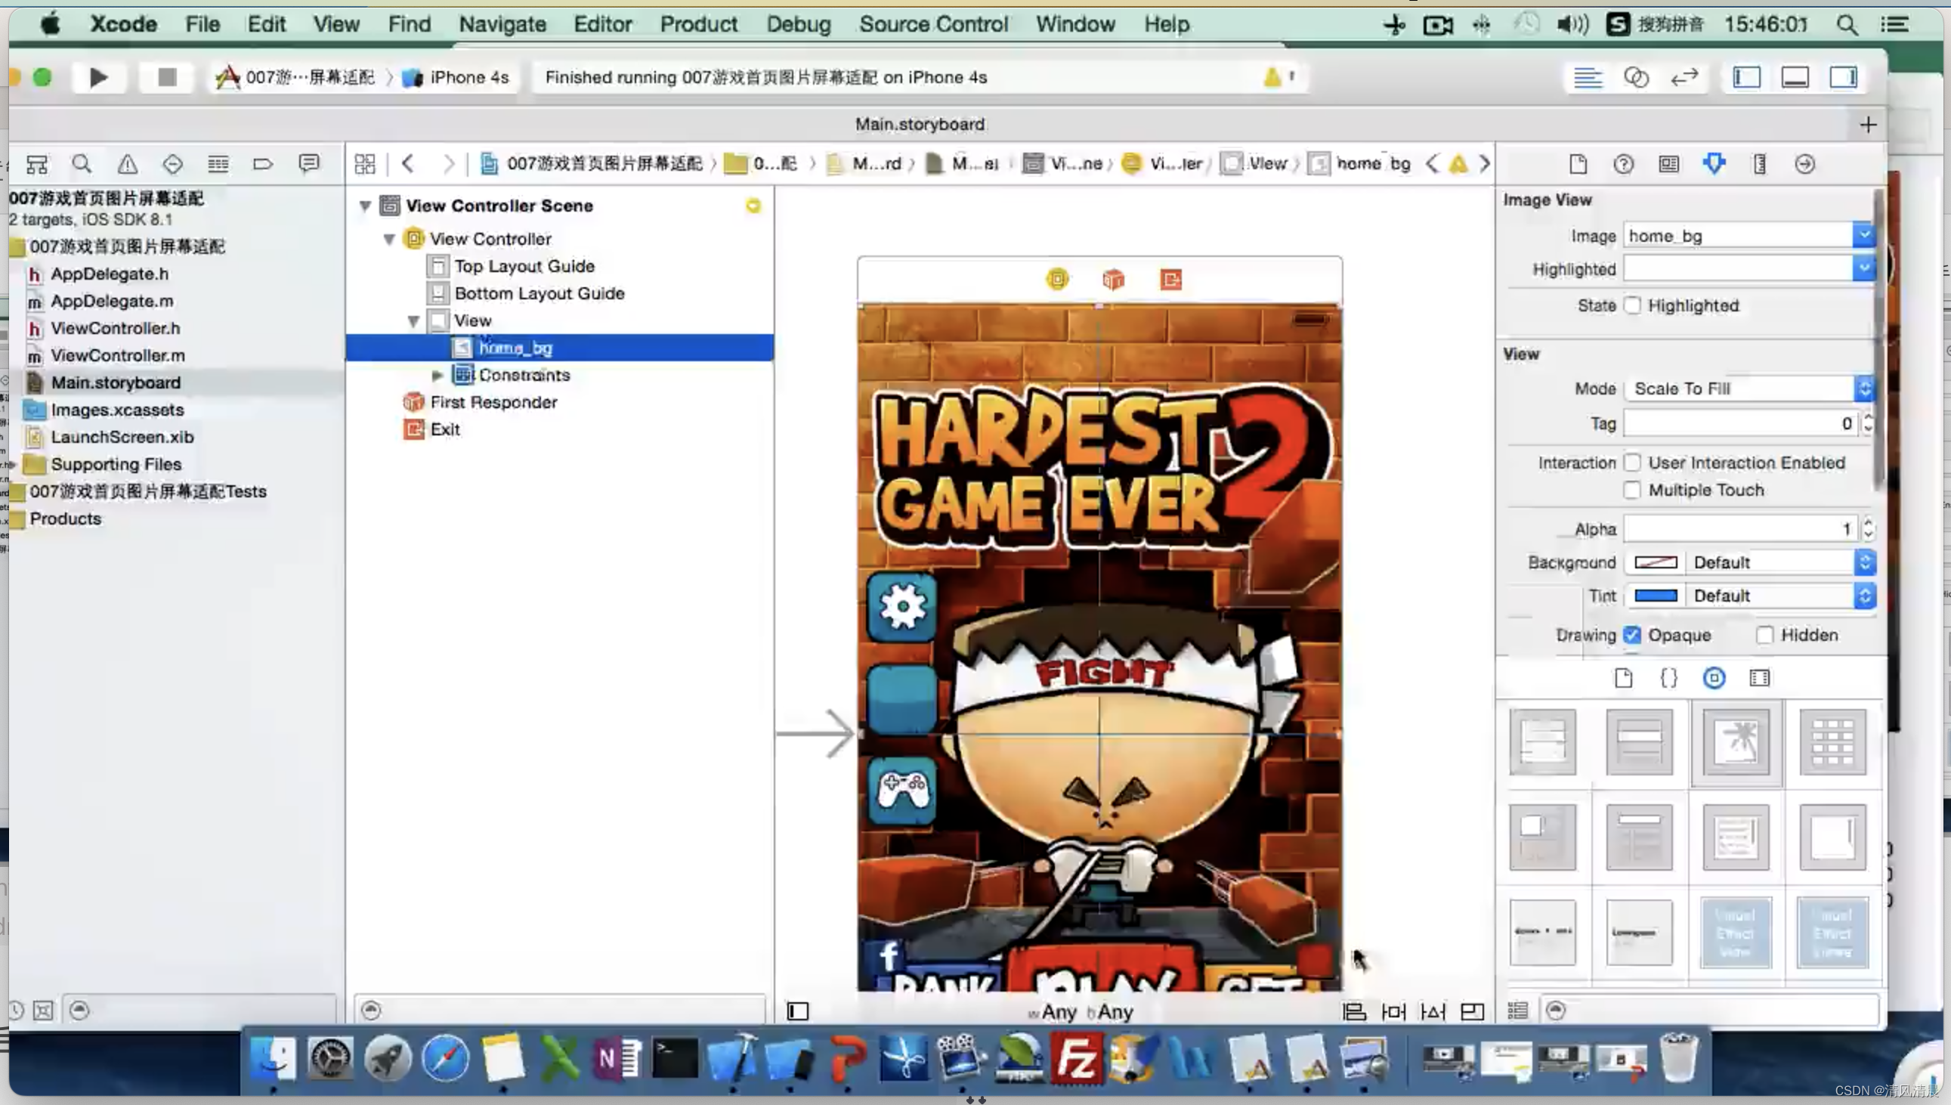
Task: Hide the document outline
Action: pyautogui.click(x=798, y=1011)
